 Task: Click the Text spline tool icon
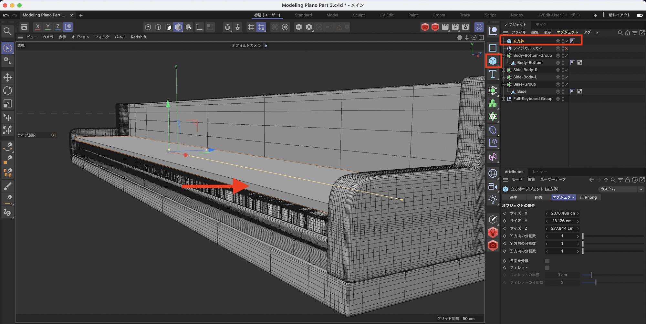[493, 74]
